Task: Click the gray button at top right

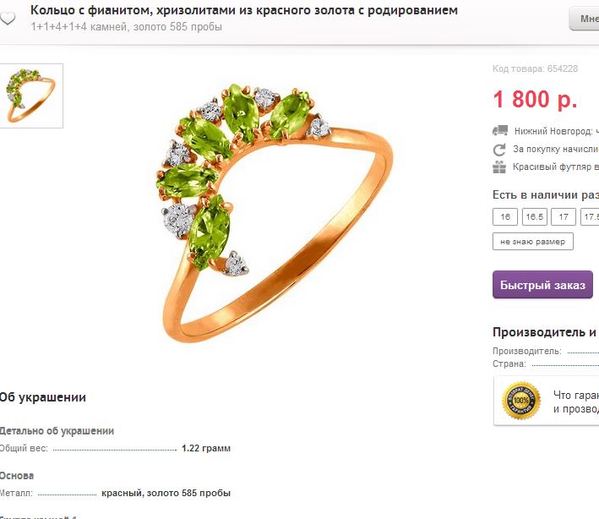Action: 584,19
